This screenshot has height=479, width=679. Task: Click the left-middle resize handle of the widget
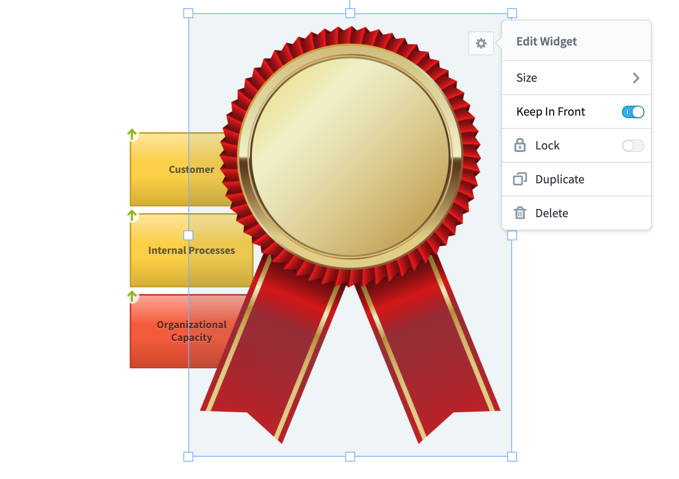coord(188,235)
